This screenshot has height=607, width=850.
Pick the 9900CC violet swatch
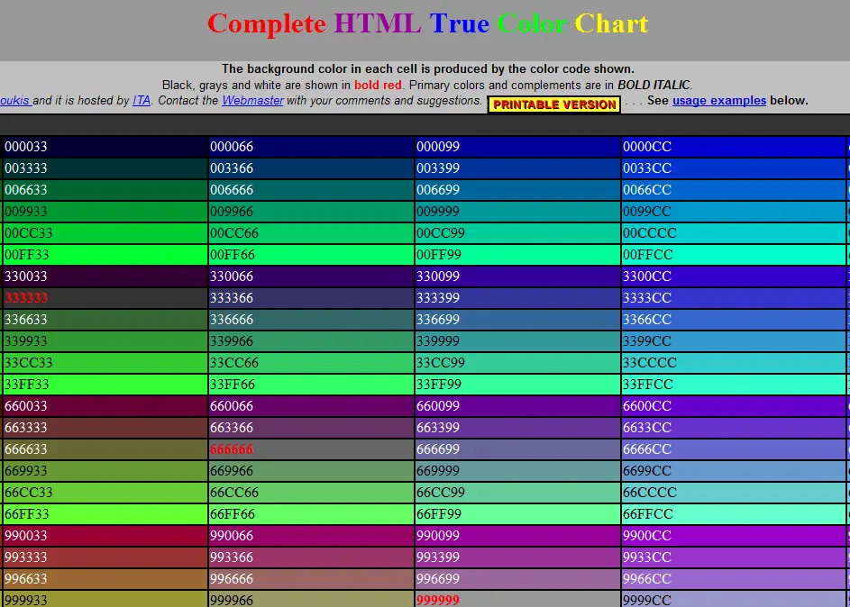(x=733, y=536)
